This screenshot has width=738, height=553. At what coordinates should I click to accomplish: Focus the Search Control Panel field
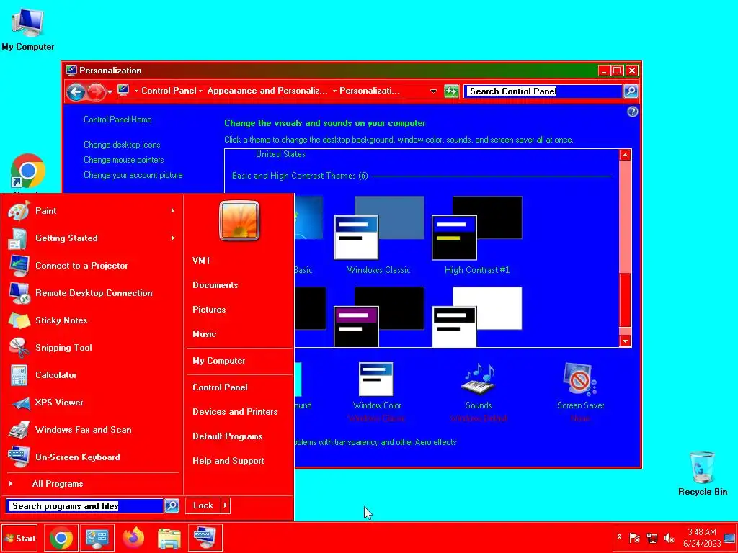[x=543, y=91]
